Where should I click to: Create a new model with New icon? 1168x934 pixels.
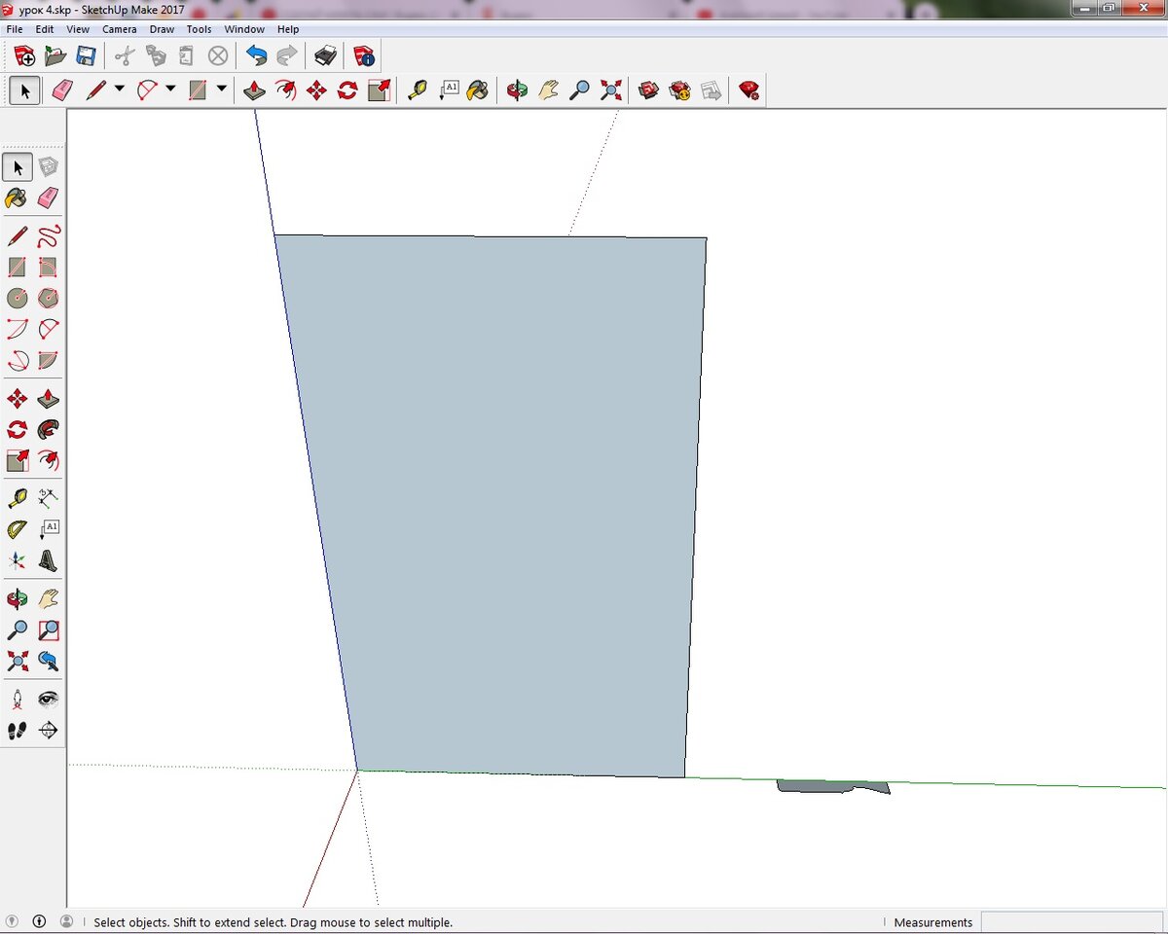pos(24,55)
